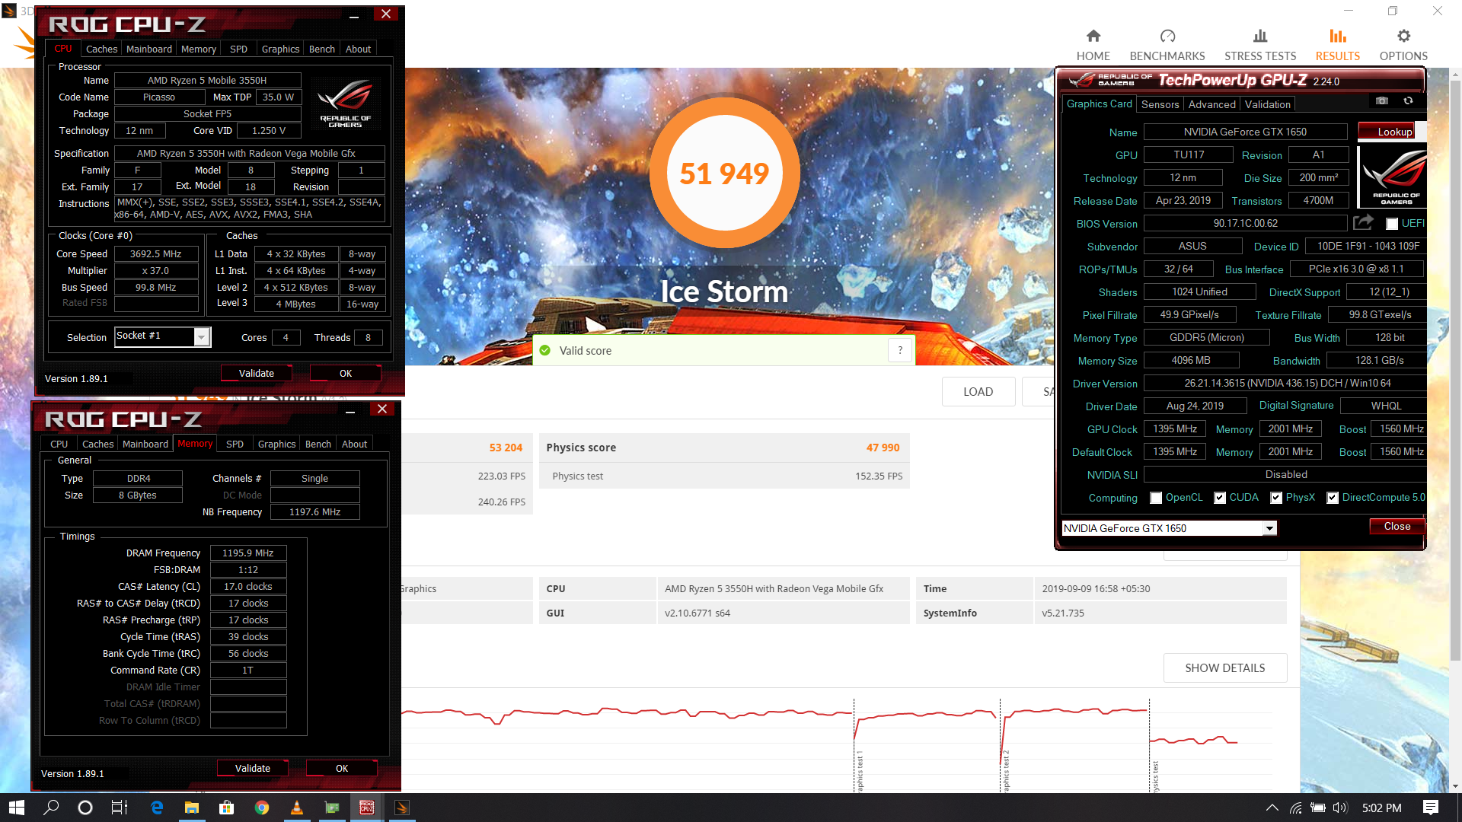Open the Advanced tab in GPU-Z
1462x822 pixels.
pos(1211,104)
